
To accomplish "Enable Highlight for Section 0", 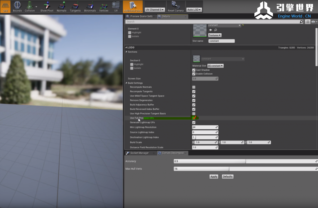I will (132, 64).
